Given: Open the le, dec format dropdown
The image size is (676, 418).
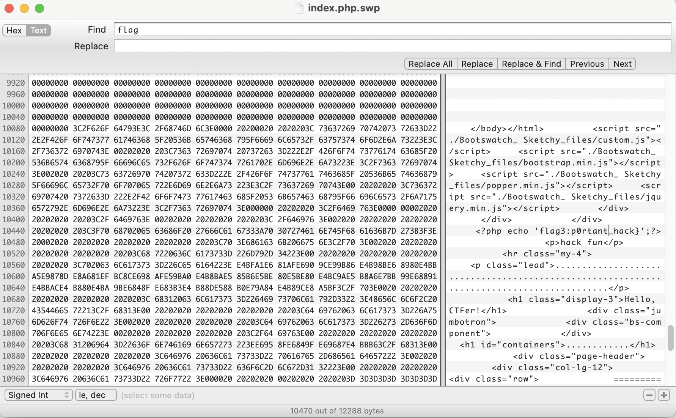Looking at the screenshot, I should [x=96, y=395].
